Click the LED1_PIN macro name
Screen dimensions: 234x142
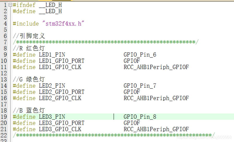tap(52, 55)
